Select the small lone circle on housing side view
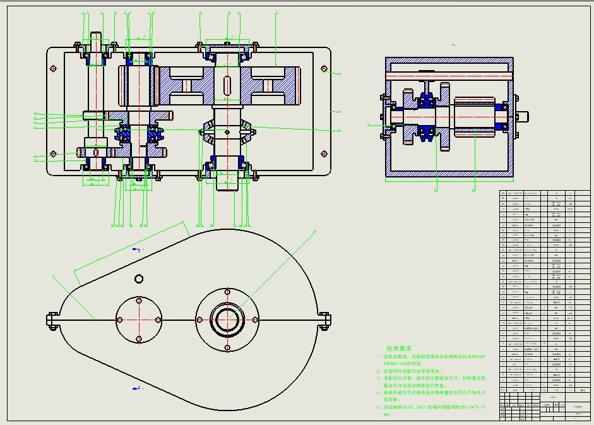 coord(139,278)
